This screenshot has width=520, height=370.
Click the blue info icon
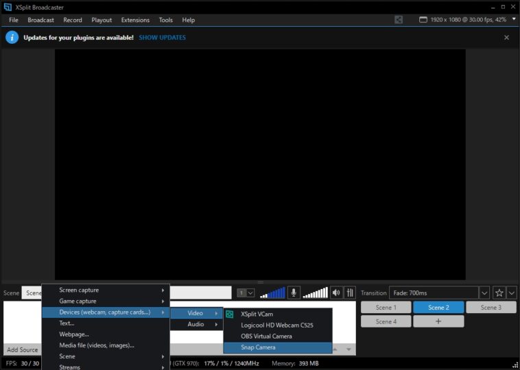[x=12, y=38]
